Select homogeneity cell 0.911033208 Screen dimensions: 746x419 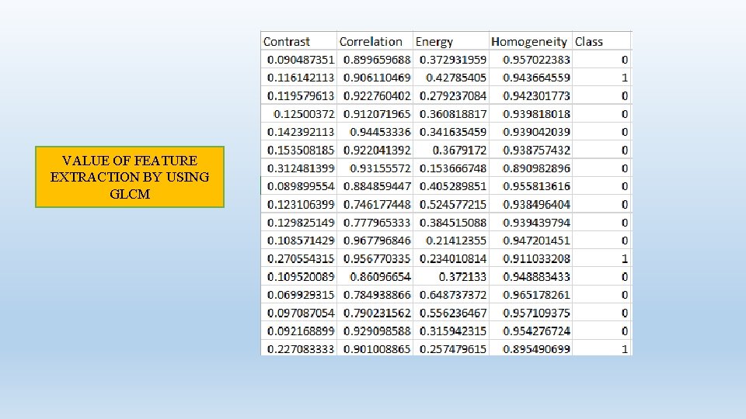(x=531, y=258)
